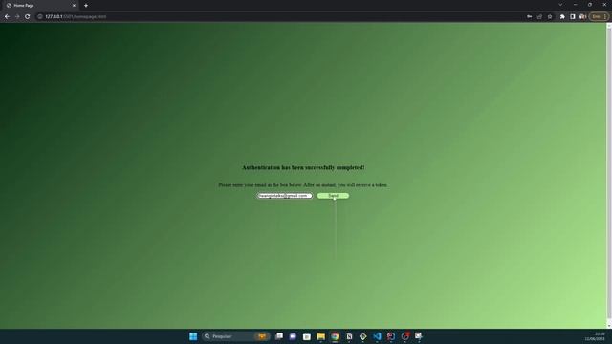
Task: Open the Extensions puzzle icon
Action: pyautogui.click(x=562, y=17)
